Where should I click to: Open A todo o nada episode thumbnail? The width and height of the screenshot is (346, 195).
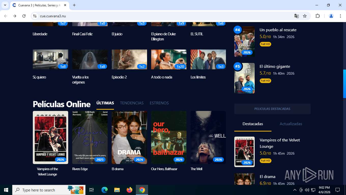click(x=169, y=59)
